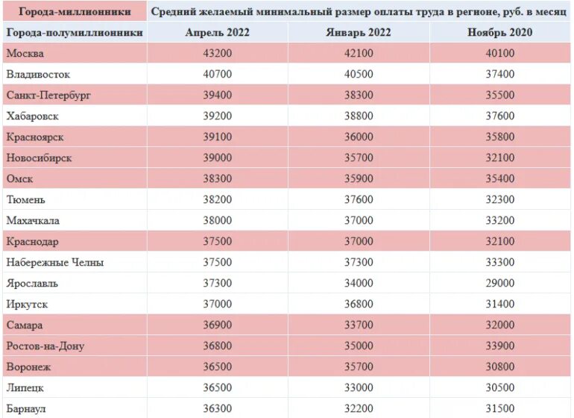Click the city name 'Барнаул'
Image resolution: width=574 pixels, height=418 pixels.
pos(26,408)
